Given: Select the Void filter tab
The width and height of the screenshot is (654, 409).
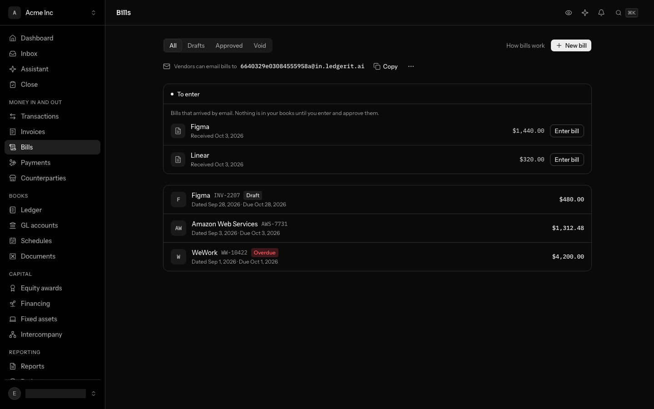Looking at the screenshot, I should pyautogui.click(x=260, y=45).
